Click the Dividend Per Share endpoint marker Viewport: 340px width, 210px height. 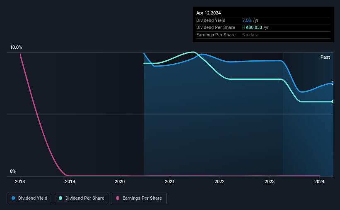point(333,102)
